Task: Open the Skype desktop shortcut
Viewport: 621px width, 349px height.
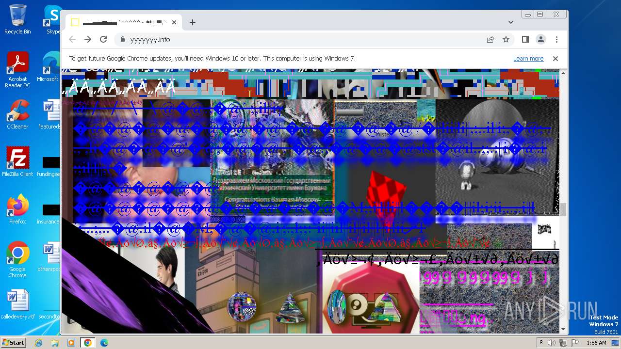Action: 53,19
